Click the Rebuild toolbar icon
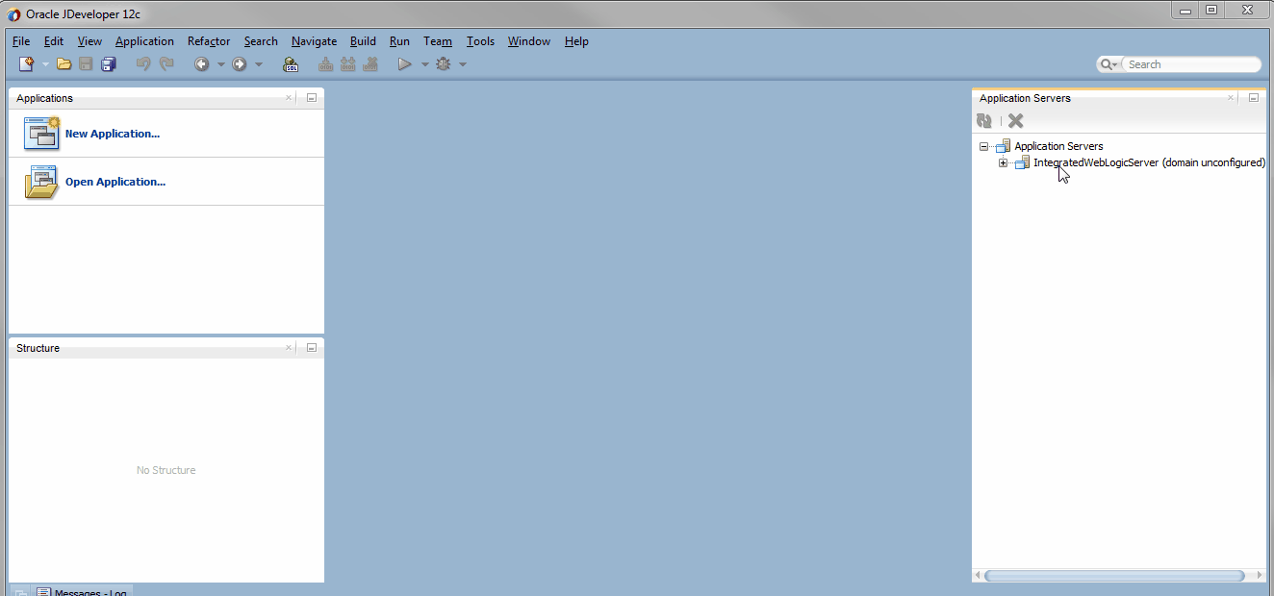 point(347,64)
